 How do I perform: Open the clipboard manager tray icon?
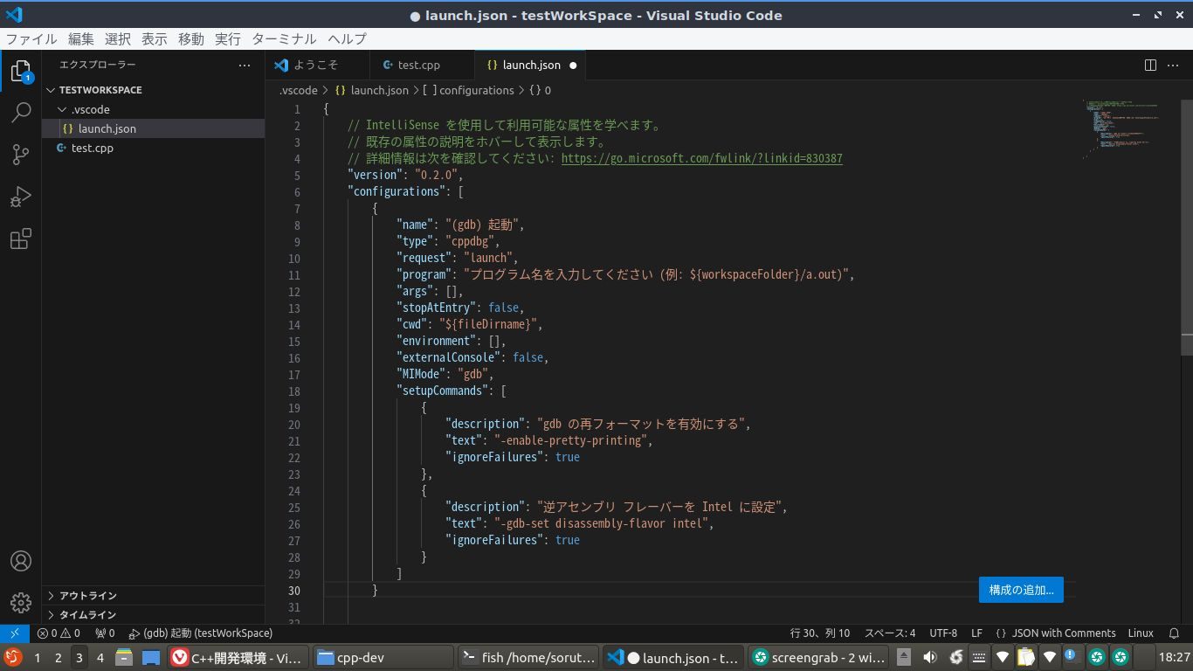coord(1026,657)
